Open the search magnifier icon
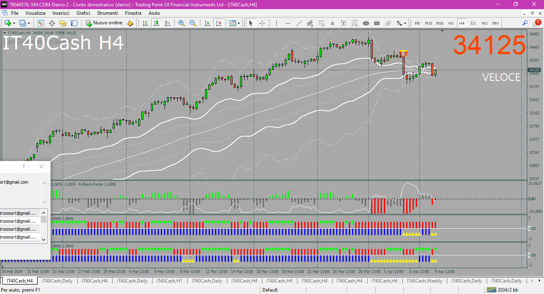Image resolution: width=544 pixels, height=294 pixels. tap(525, 23)
